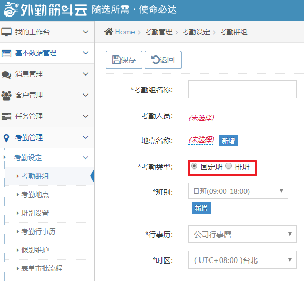Screen dimensions: 304x281
Task: Click the cloud logo in the header
Action: tap(11, 10)
